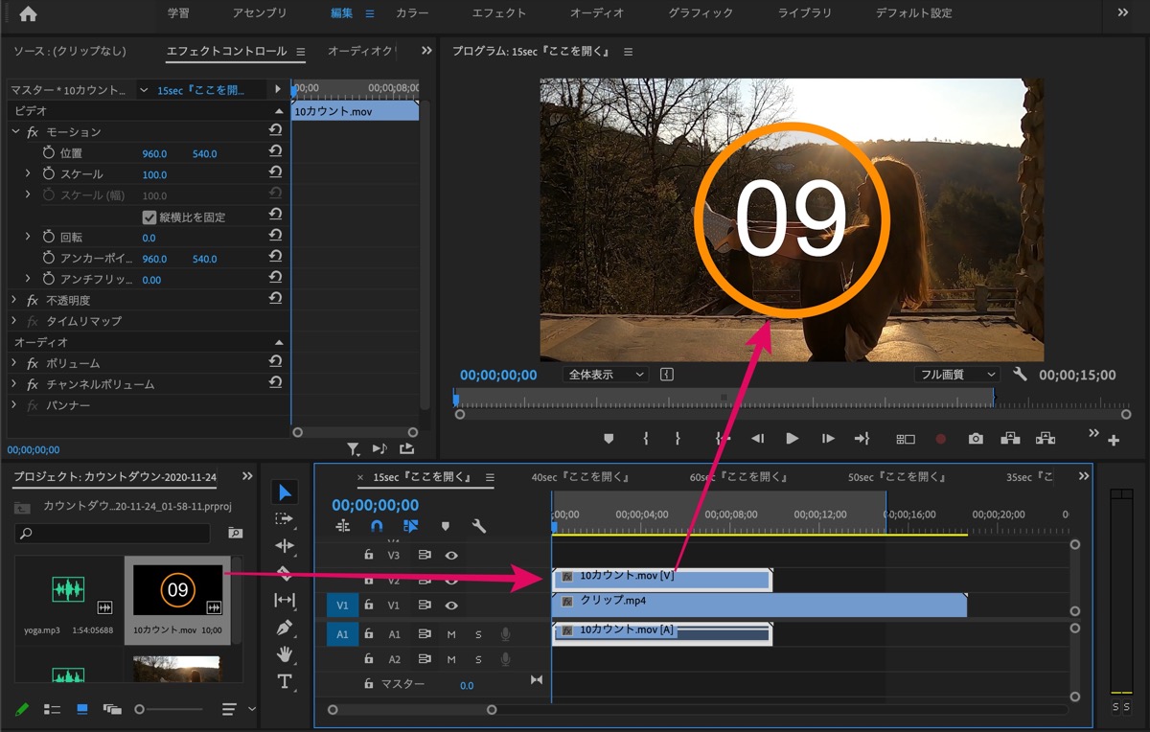Pick the Ripple Edit tool

click(285, 545)
